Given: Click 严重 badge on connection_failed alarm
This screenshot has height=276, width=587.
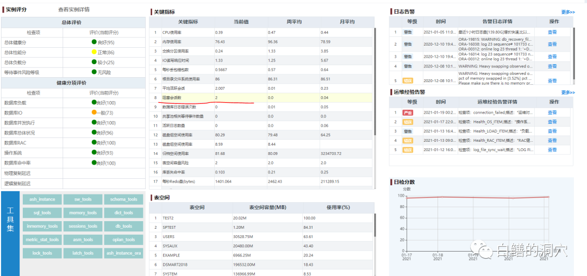Looking at the screenshot, I should click(x=408, y=112).
